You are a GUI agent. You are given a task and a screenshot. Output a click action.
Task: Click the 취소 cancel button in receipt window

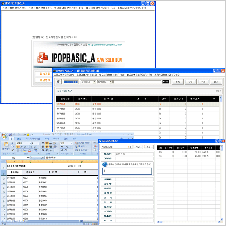point(148,147)
